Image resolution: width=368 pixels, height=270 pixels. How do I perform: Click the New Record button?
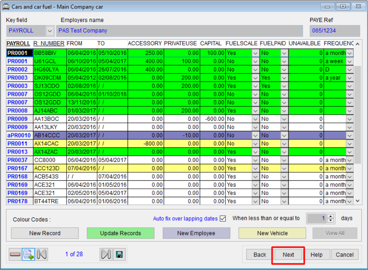point(45,233)
